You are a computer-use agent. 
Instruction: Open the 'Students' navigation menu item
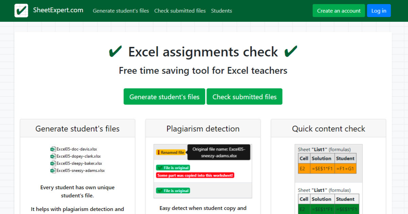[x=221, y=11]
